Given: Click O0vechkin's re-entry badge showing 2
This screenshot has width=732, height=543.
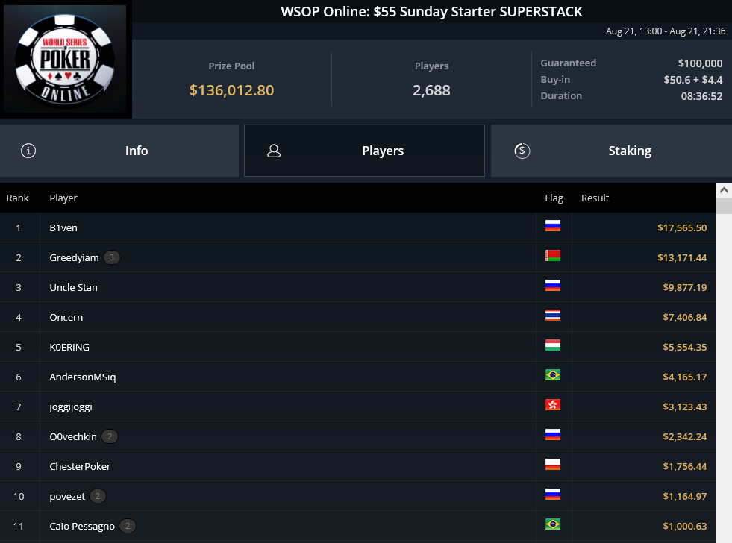Looking at the screenshot, I should pos(110,436).
